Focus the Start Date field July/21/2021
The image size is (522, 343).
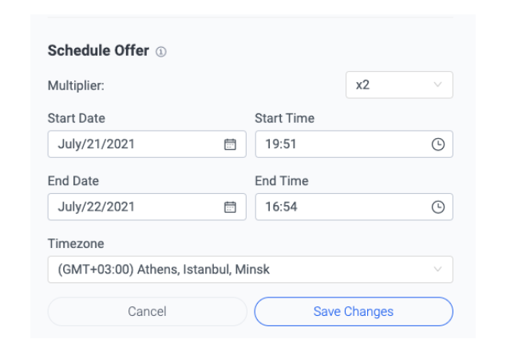click(x=147, y=144)
